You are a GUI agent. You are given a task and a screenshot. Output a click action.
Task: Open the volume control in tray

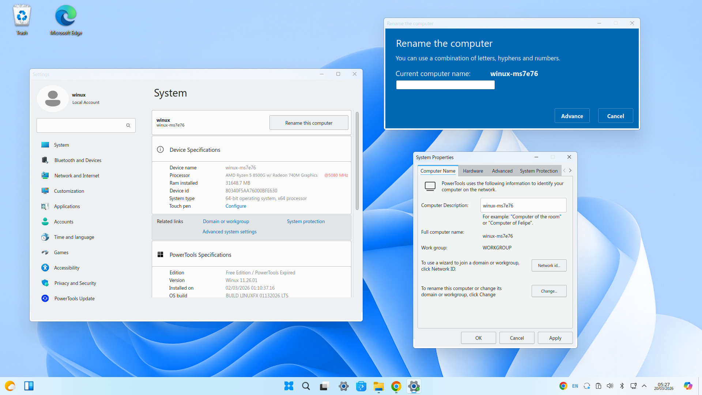[x=610, y=386]
